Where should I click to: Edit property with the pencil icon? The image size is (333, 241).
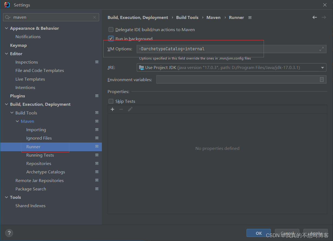coord(130,109)
